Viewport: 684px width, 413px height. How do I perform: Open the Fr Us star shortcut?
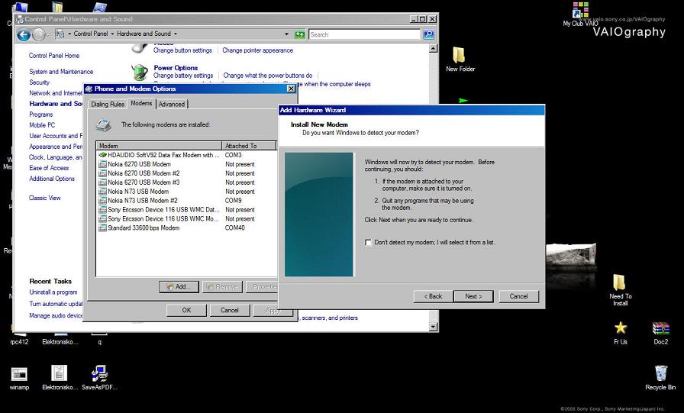(x=621, y=328)
